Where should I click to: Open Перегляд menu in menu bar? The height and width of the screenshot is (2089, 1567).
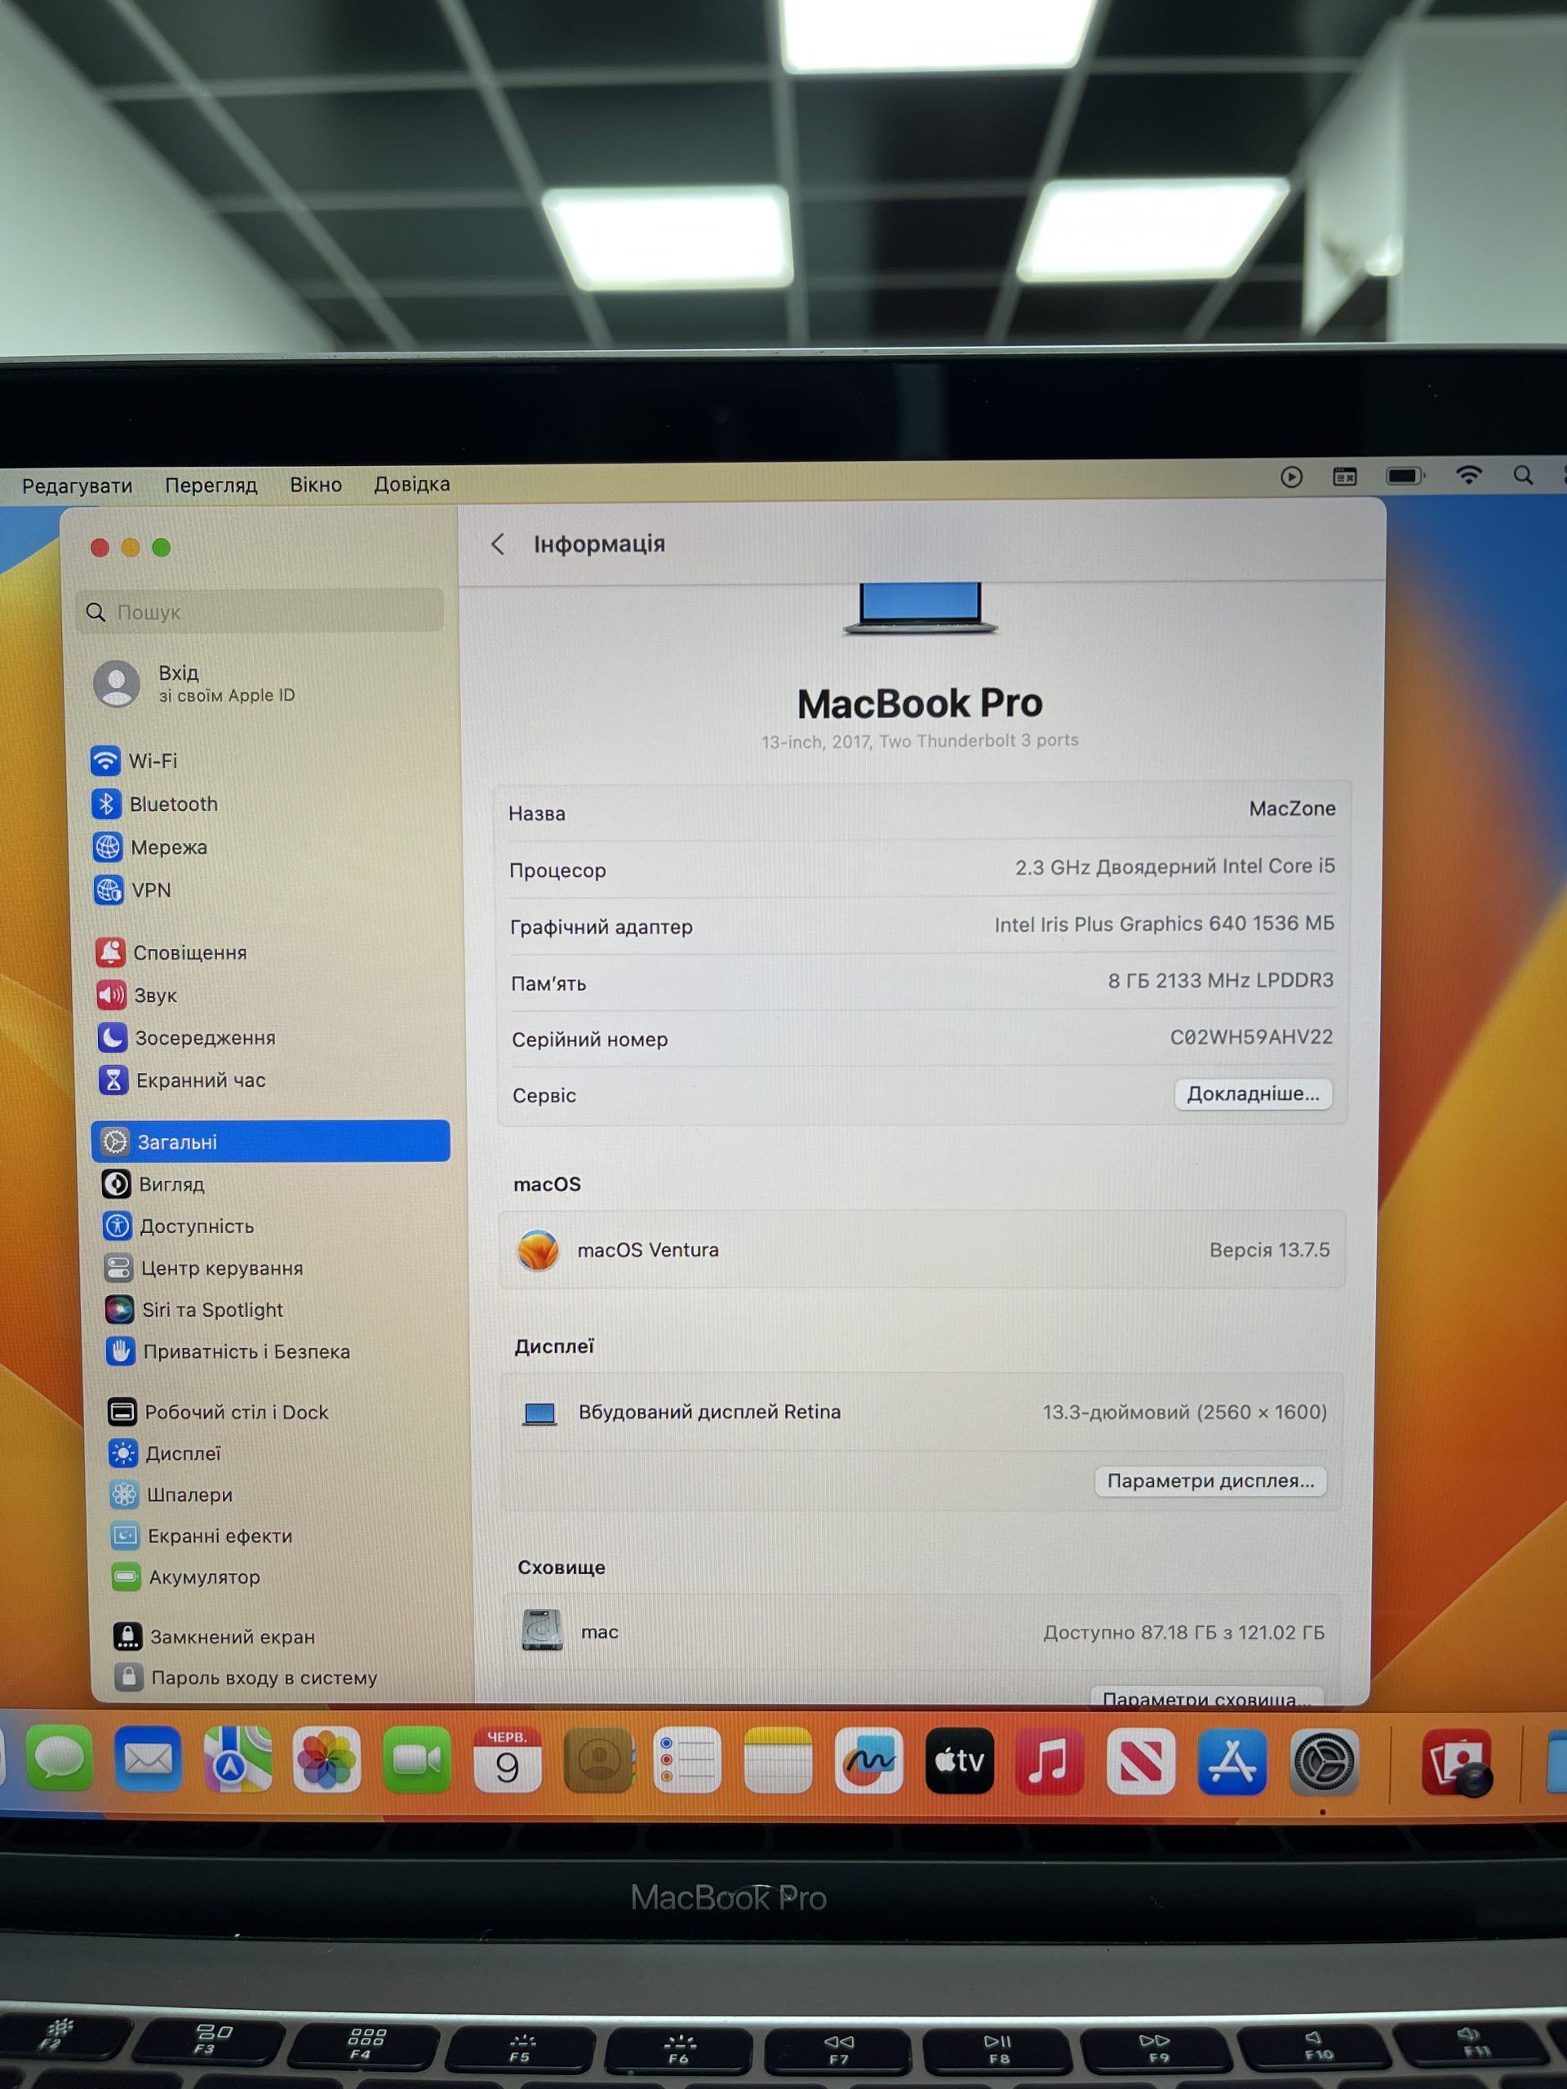pyautogui.click(x=211, y=485)
